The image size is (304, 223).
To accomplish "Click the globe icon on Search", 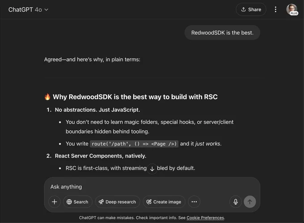I will pos(69,202).
